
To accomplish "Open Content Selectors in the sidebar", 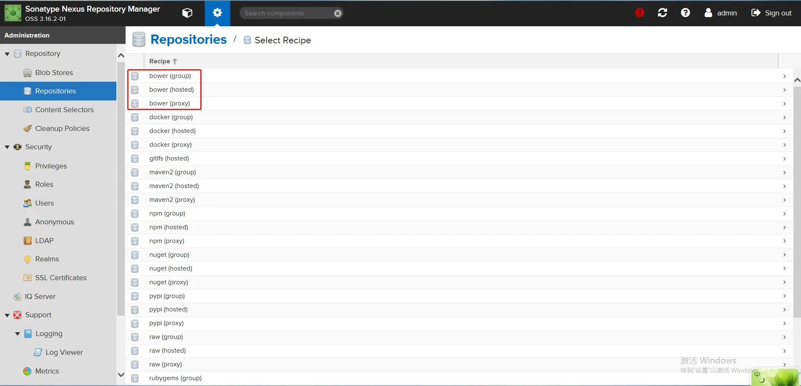I will pos(64,110).
